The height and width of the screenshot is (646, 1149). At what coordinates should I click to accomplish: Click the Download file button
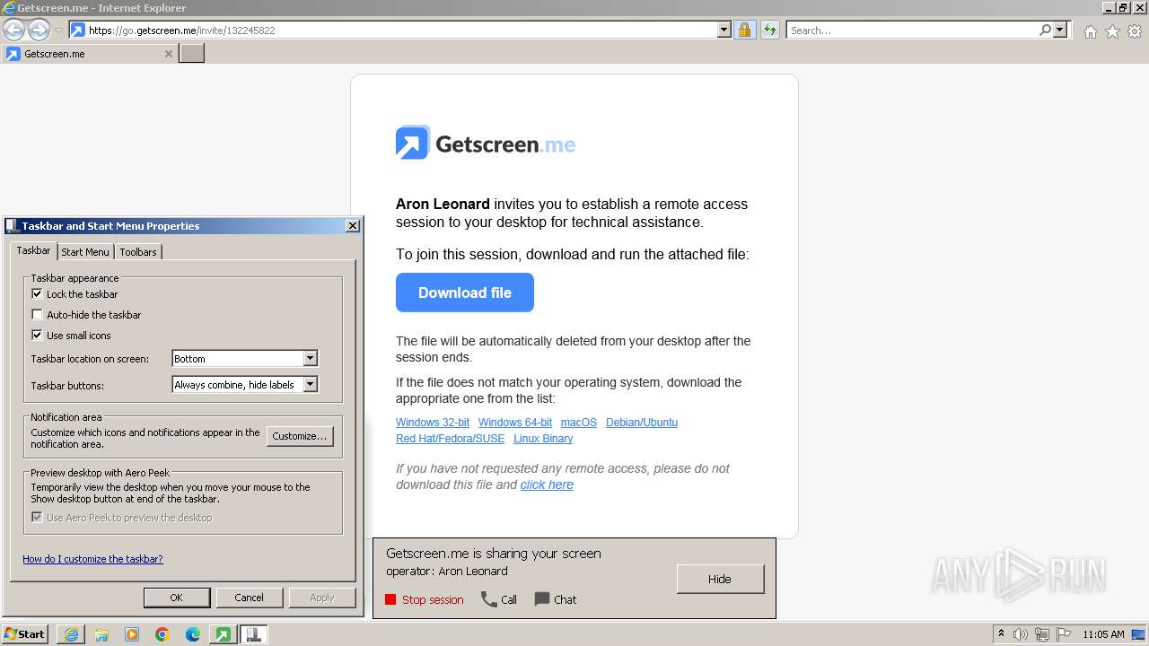click(x=465, y=292)
